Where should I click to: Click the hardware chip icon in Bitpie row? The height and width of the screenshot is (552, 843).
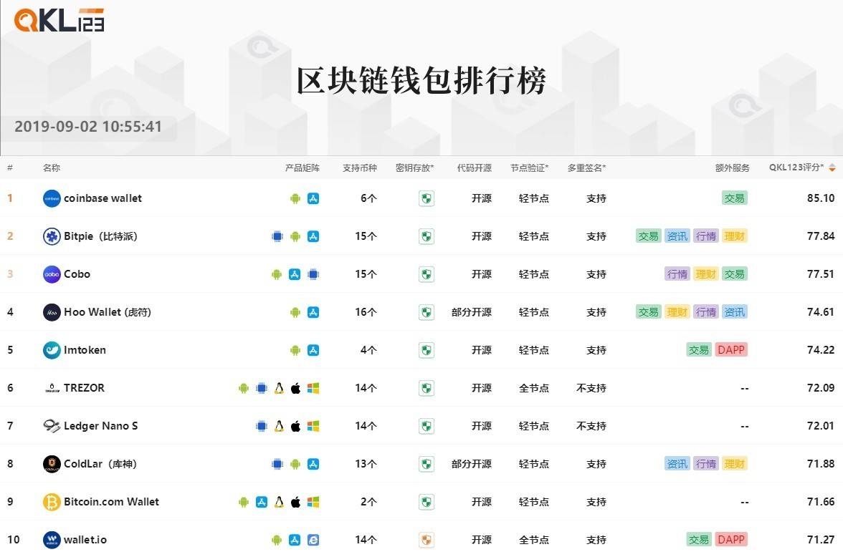click(277, 236)
